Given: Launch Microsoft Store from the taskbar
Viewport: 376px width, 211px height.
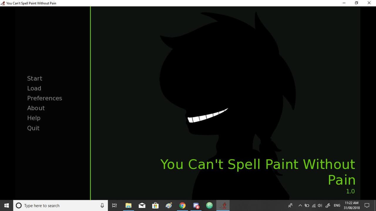Looking at the screenshot, I should click(155, 205).
